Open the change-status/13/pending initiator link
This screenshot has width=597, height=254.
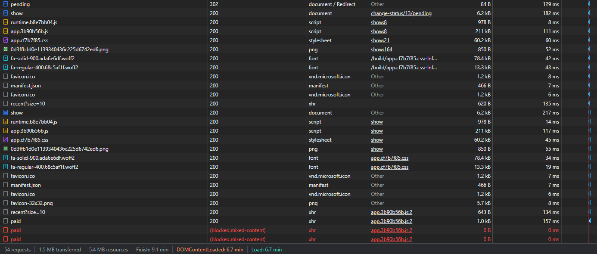pos(401,13)
